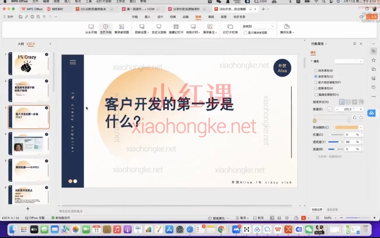This screenshot has width=380, height=238.
Task: Add gradient stop icon
Action: point(355,118)
